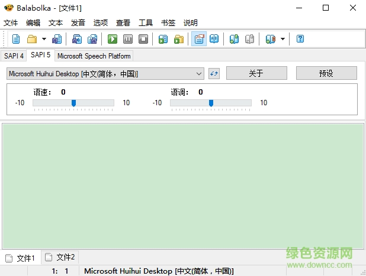Click the cursor position 1: 1 in status bar
This screenshot has height=276, width=366.
pos(60,271)
